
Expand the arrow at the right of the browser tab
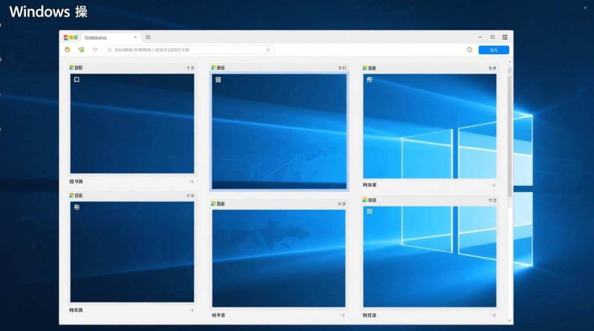[136, 38]
